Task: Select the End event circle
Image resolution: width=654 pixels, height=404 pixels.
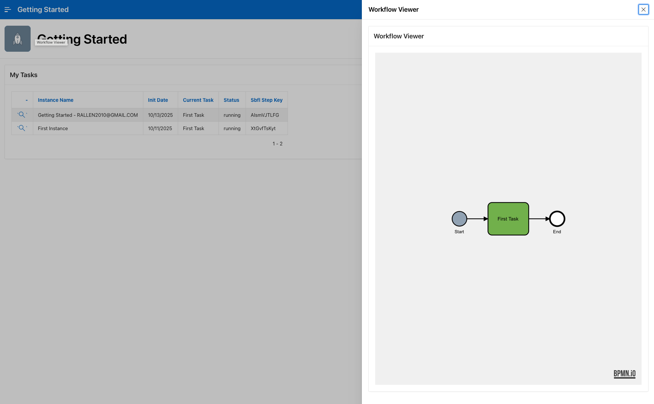Action: (557, 219)
